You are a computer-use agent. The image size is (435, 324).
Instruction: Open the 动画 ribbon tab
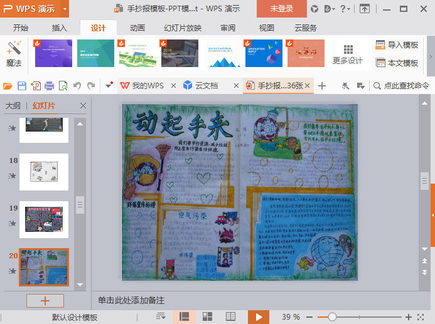pyautogui.click(x=137, y=28)
